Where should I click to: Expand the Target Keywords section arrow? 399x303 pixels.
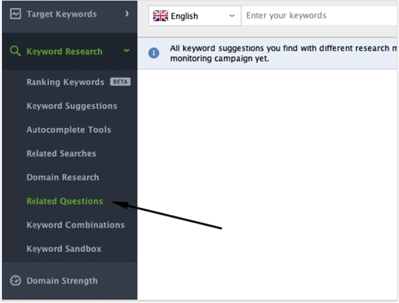click(127, 13)
